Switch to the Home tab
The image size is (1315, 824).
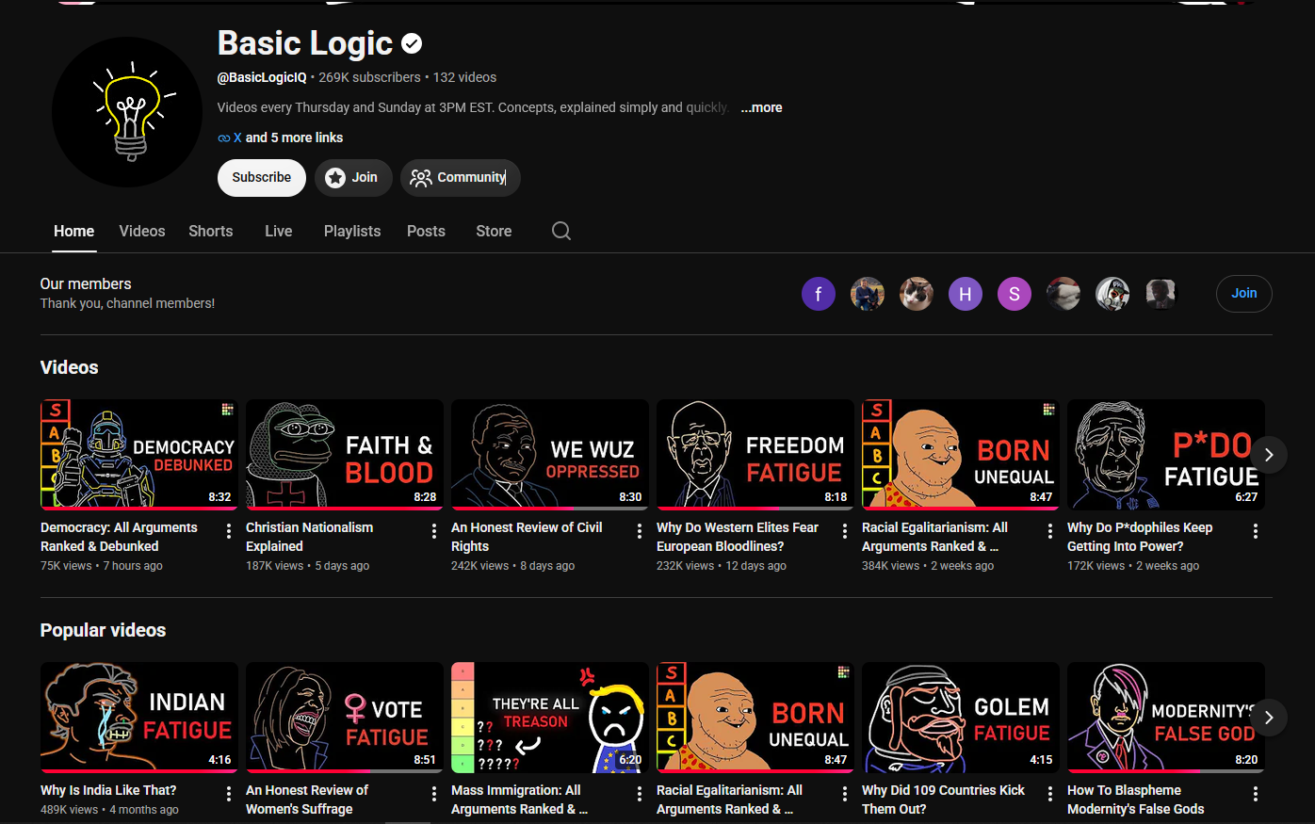coord(74,231)
